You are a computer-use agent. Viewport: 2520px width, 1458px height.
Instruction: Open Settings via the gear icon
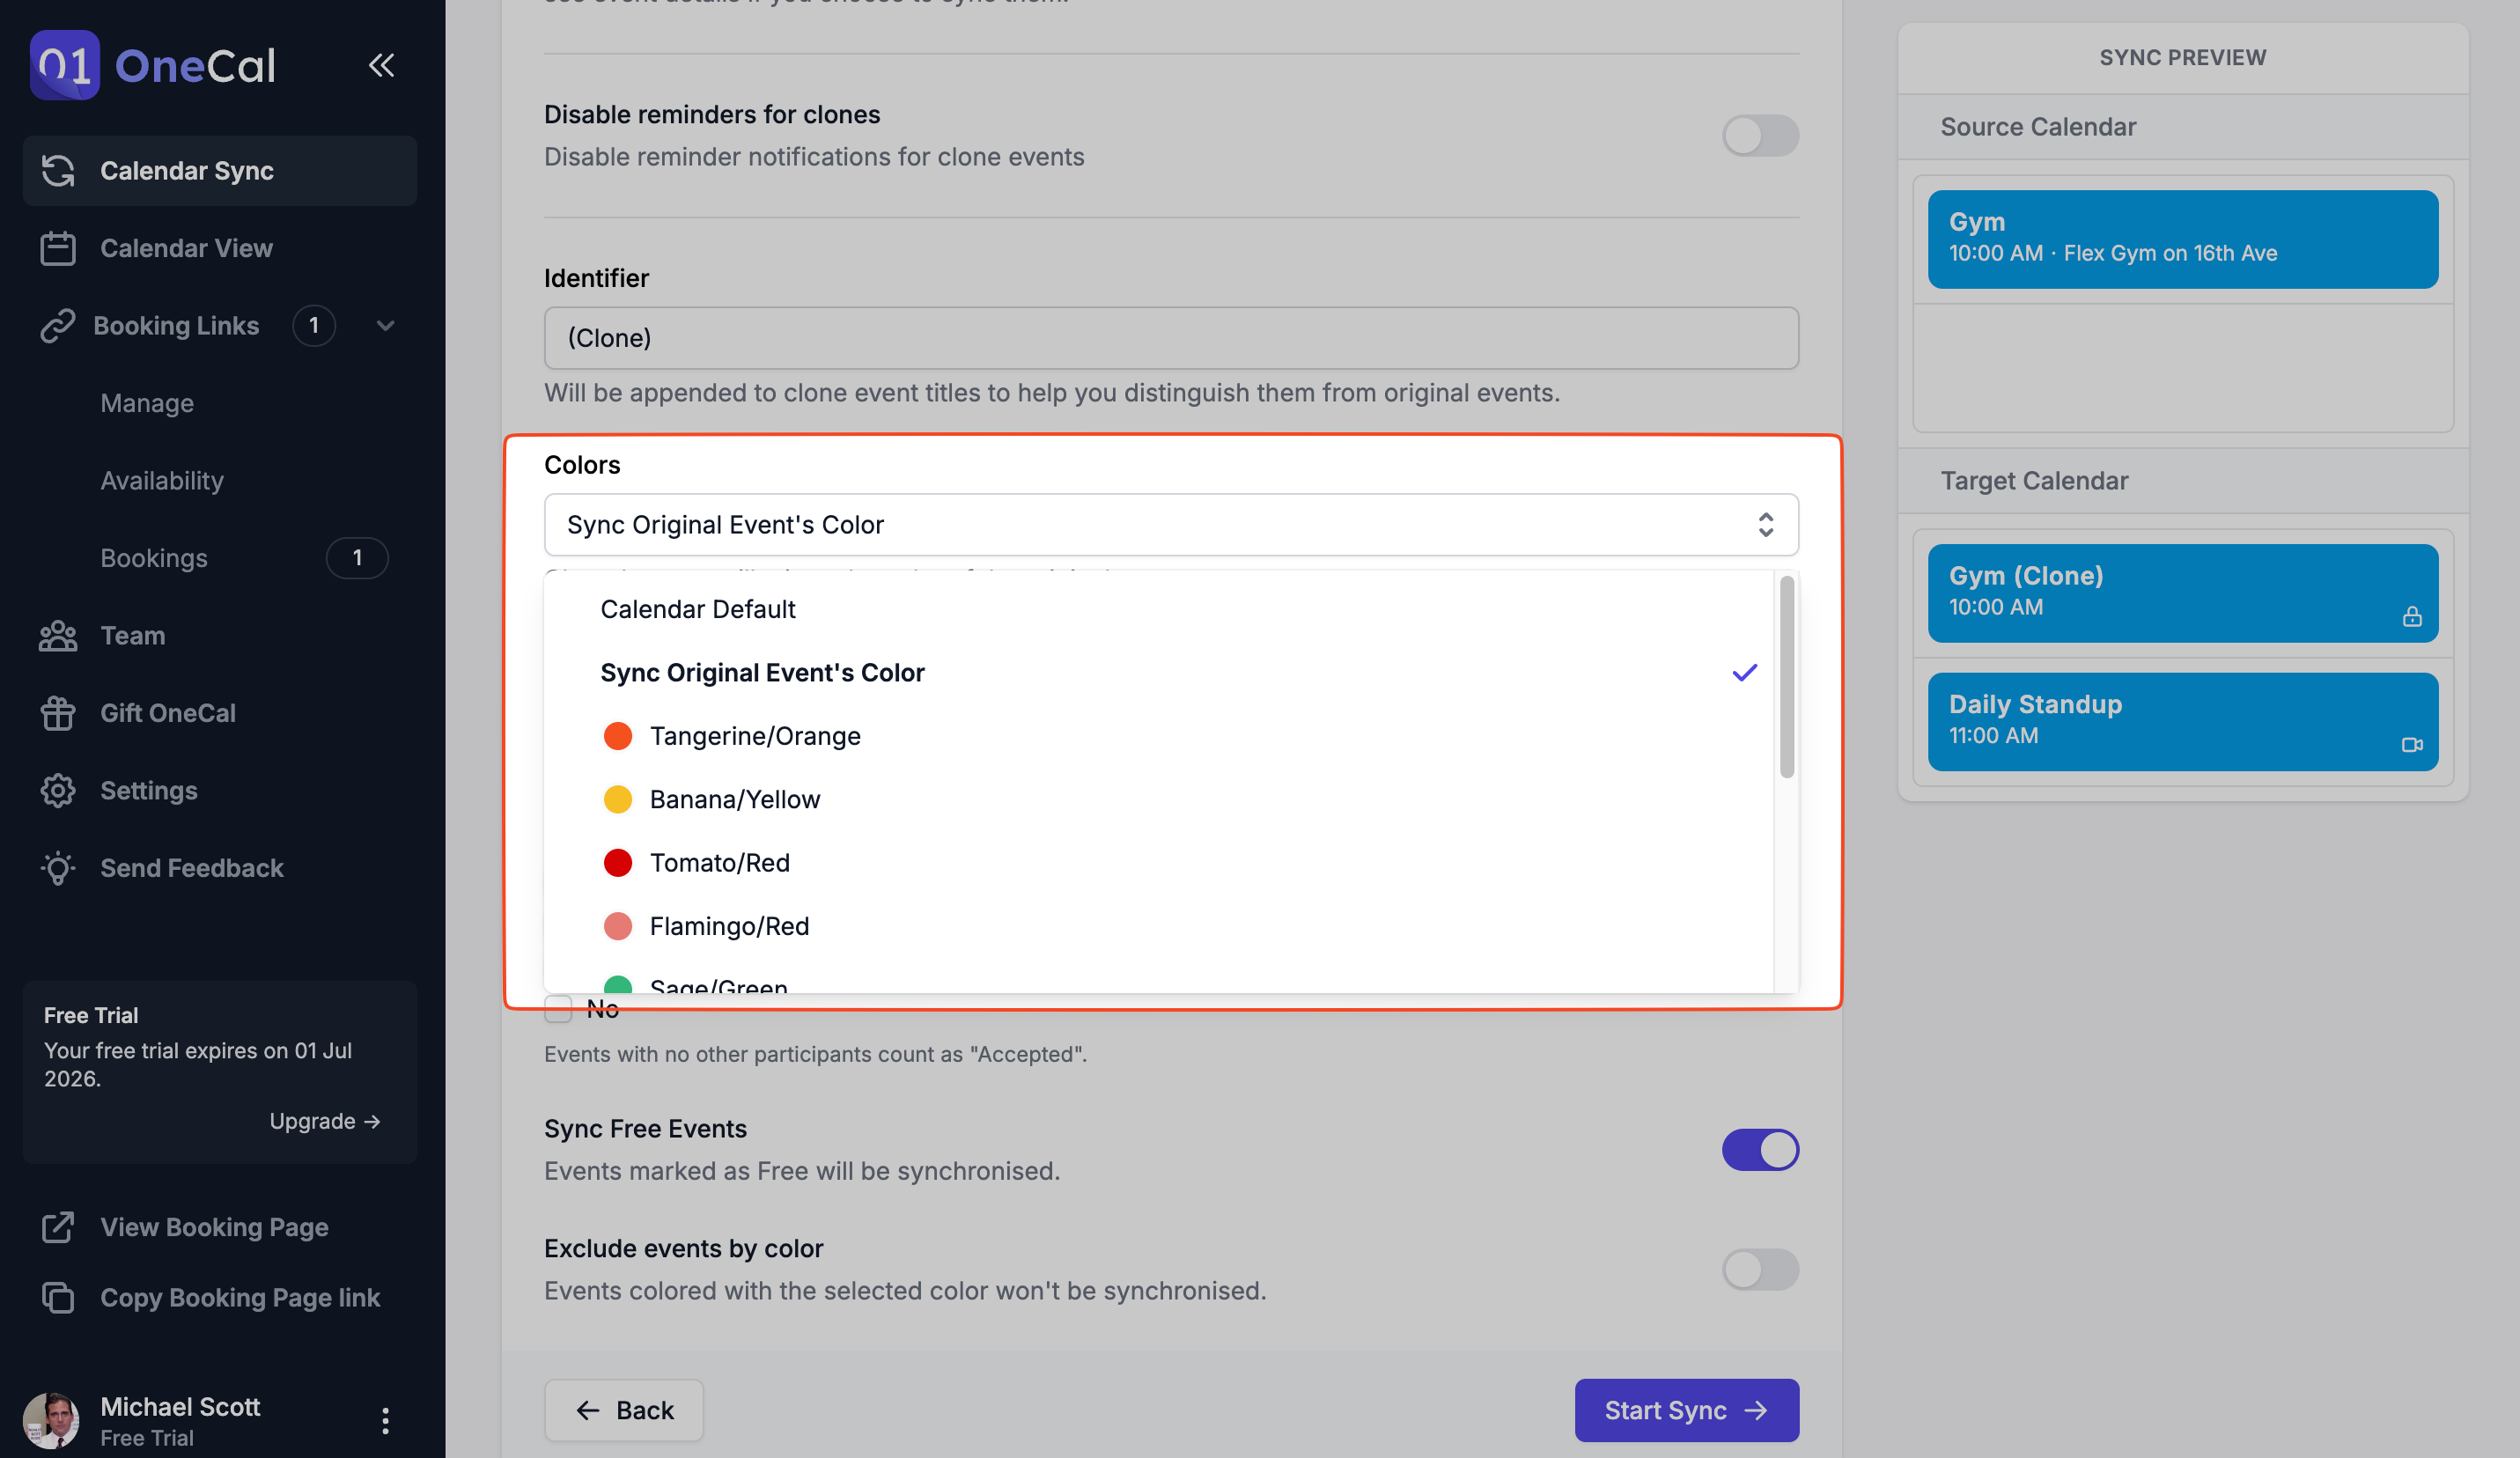[59, 790]
